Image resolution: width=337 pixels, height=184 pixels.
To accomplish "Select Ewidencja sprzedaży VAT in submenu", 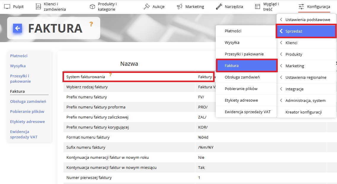I will click(x=246, y=112).
